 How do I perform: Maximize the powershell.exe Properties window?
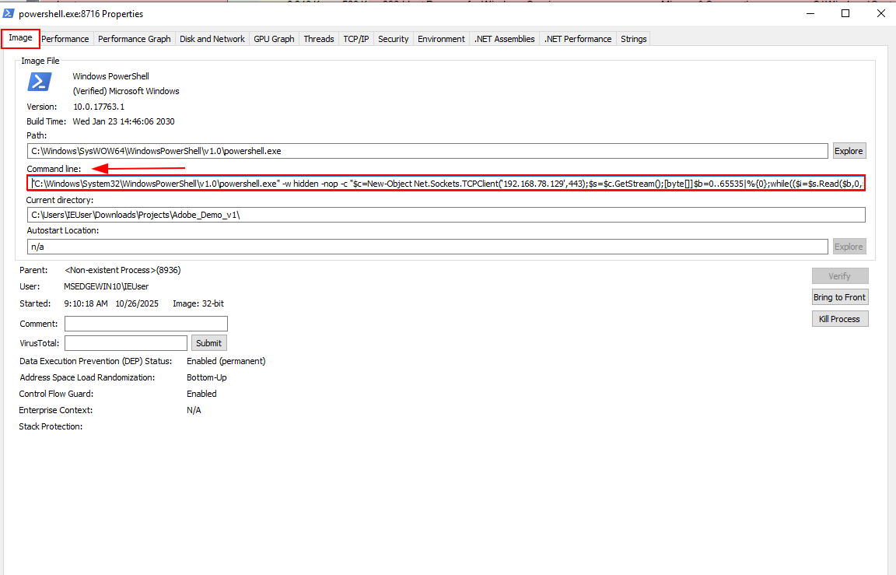845,13
